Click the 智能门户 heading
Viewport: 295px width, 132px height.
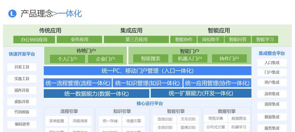(189, 51)
